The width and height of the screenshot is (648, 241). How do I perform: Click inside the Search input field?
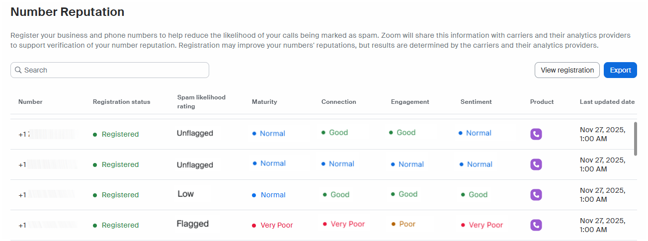(x=114, y=70)
